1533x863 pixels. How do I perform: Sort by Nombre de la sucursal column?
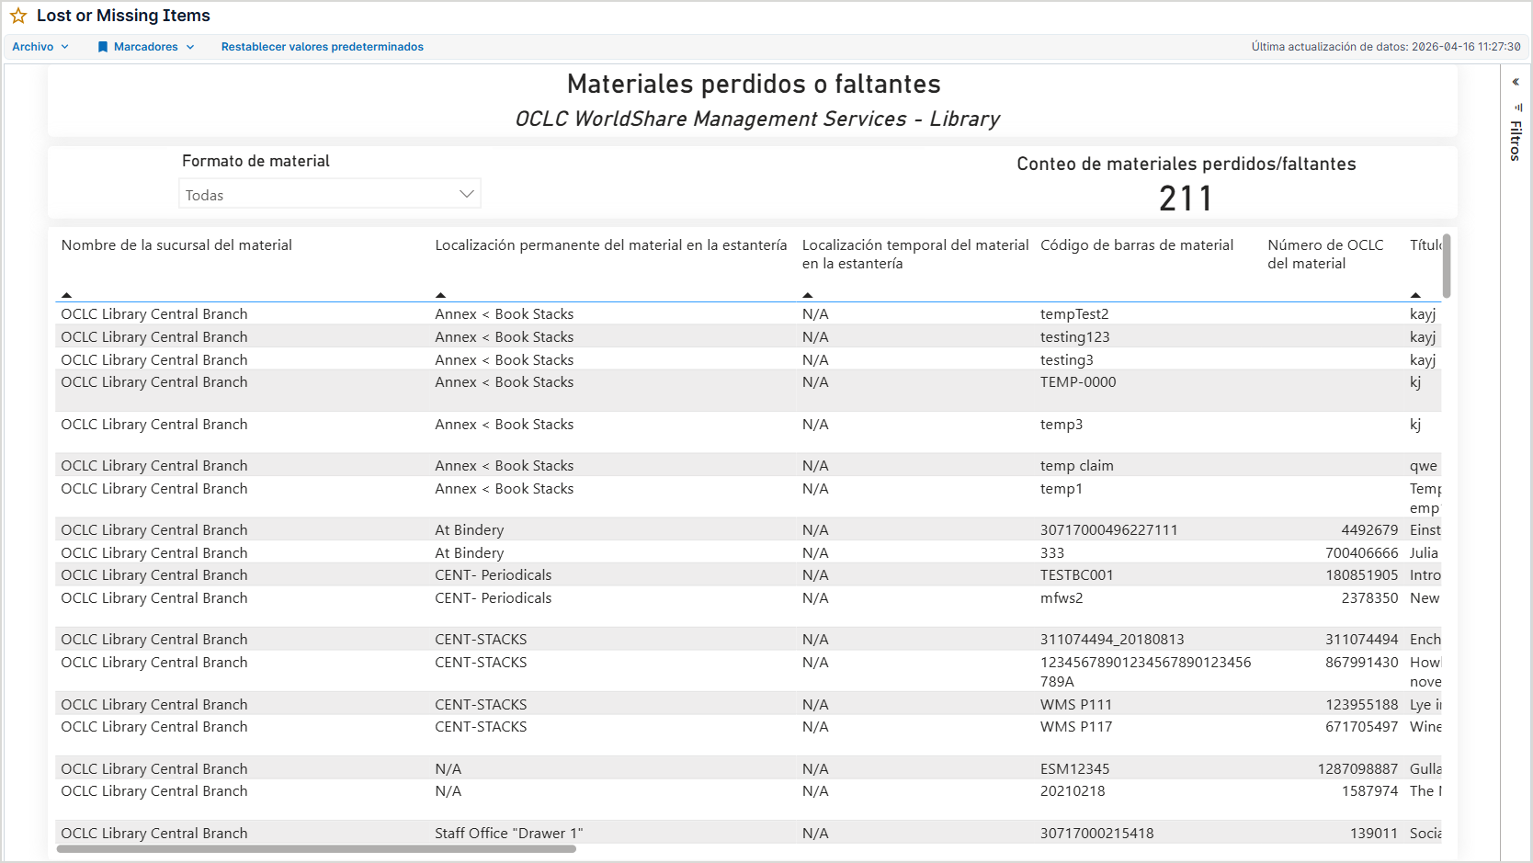[x=176, y=245]
